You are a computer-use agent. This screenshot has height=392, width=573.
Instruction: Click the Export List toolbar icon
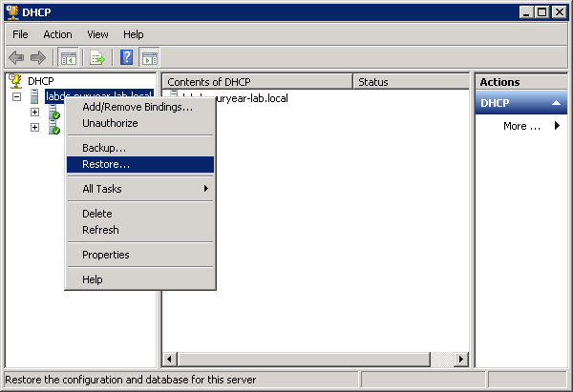pyautogui.click(x=97, y=57)
